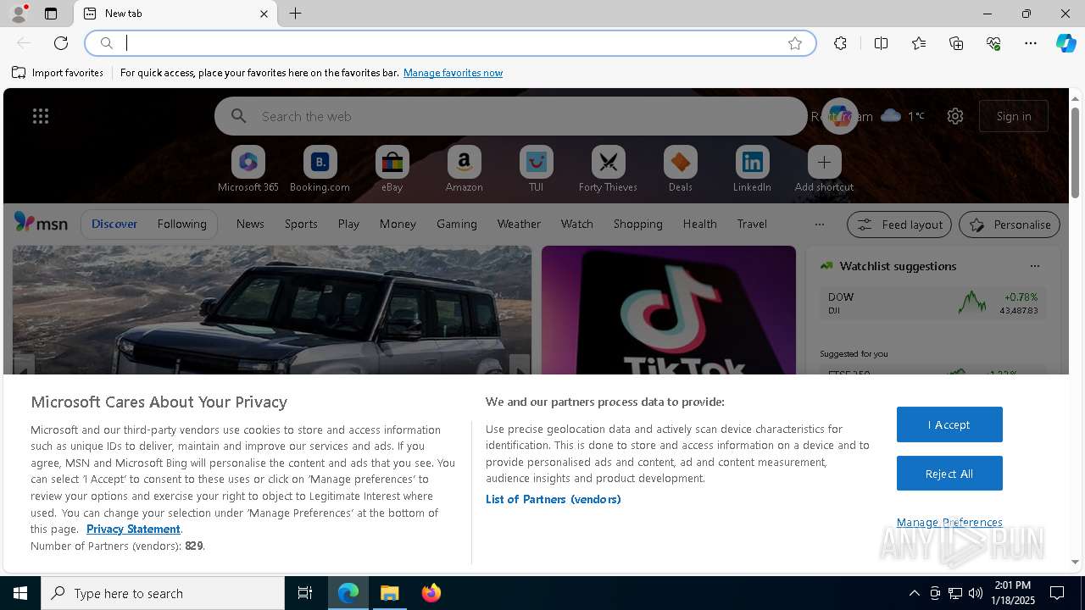Open the Travel category
1085x610 pixels.
pyautogui.click(x=752, y=224)
